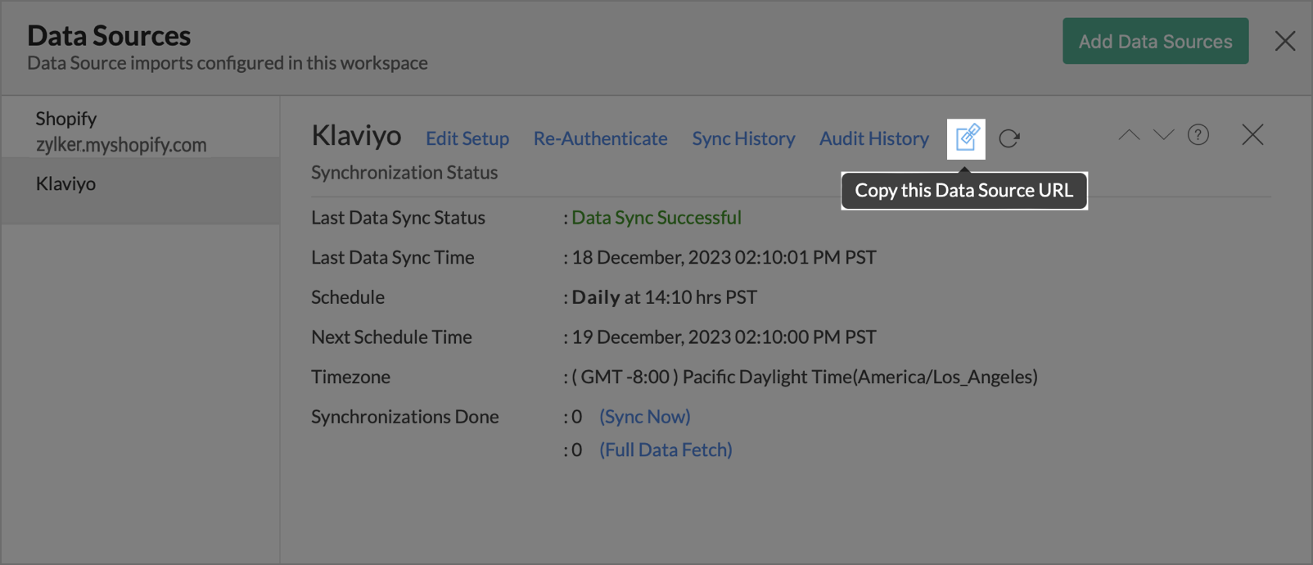Viewport: 1313px width, 565px height.
Task: Click the refresh icon beside Audit History
Action: coord(1009,138)
